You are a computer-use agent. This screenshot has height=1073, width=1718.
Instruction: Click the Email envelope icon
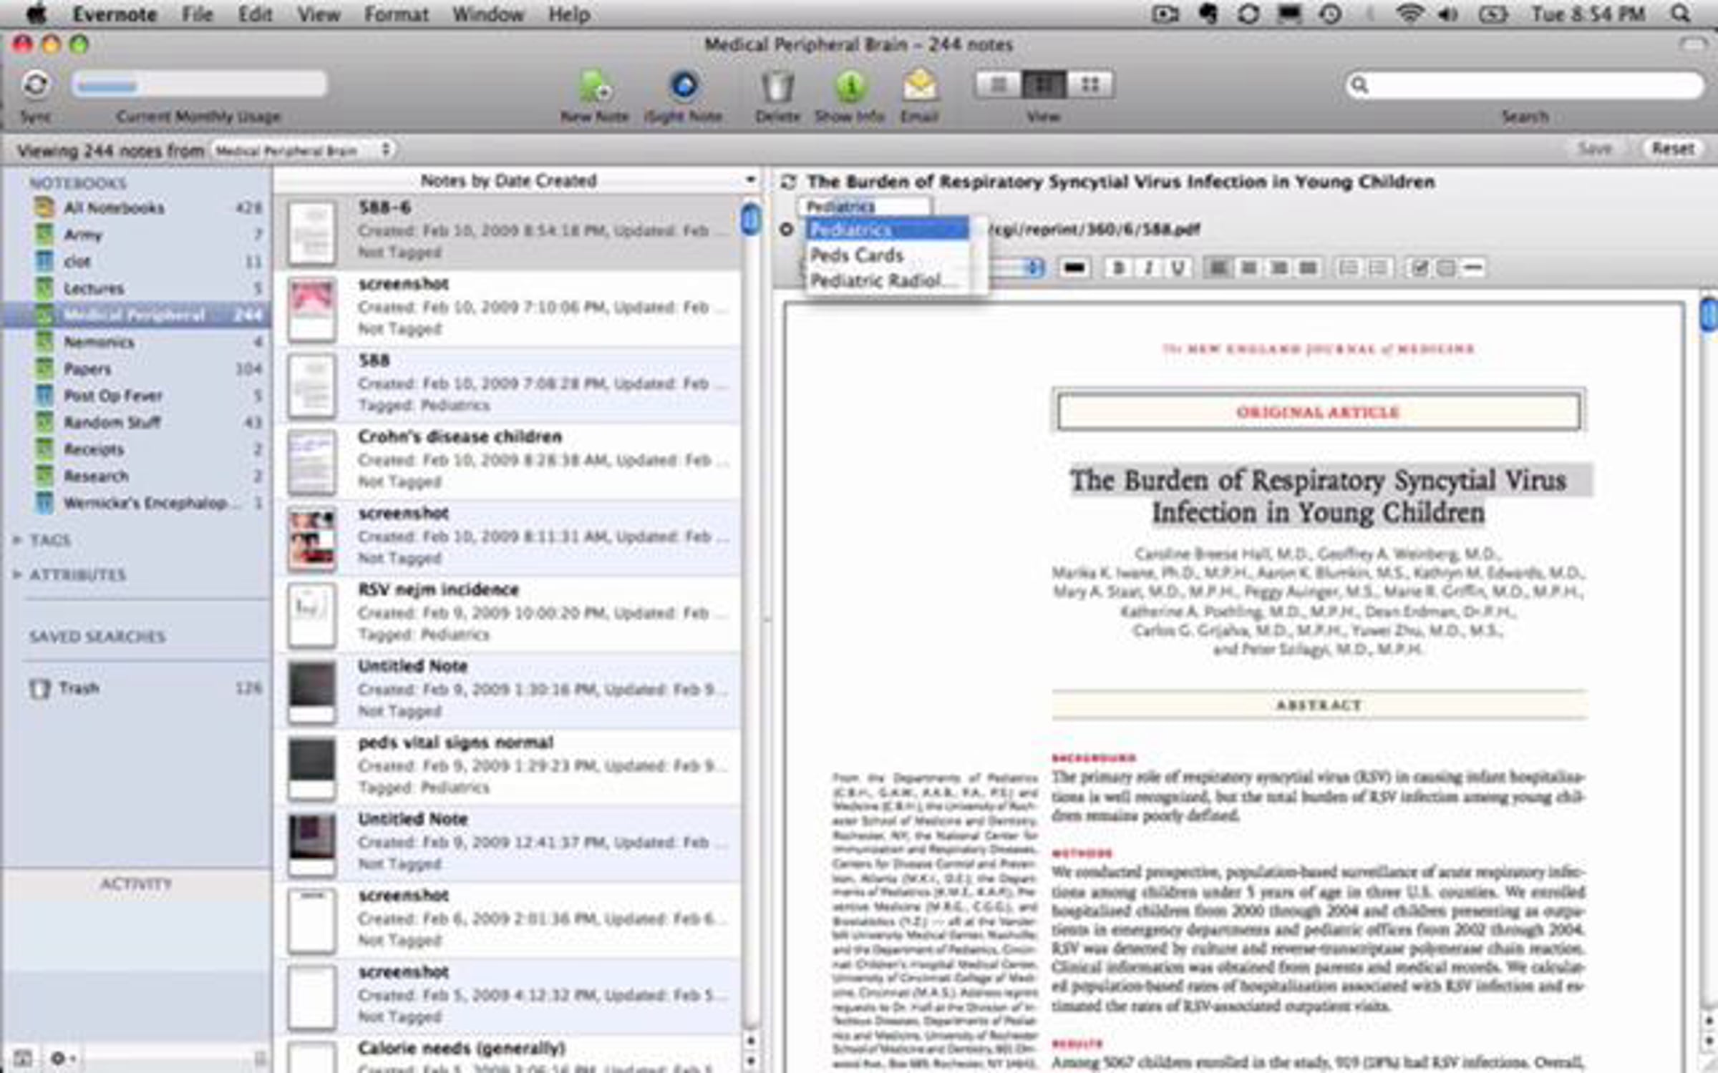pos(920,86)
